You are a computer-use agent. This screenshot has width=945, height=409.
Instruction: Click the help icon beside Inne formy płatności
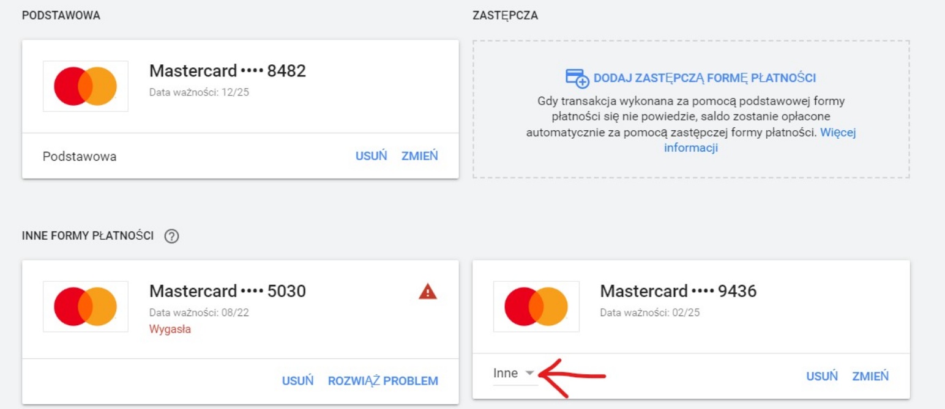pos(172,237)
